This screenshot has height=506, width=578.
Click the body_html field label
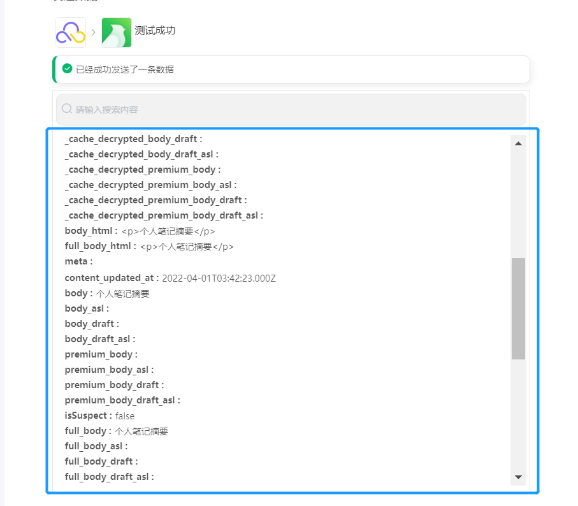coord(91,231)
